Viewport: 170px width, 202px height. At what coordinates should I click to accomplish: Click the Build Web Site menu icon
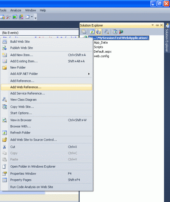click(x=5, y=42)
